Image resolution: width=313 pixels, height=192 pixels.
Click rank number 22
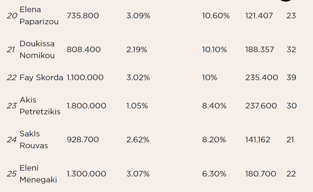(12, 78)
